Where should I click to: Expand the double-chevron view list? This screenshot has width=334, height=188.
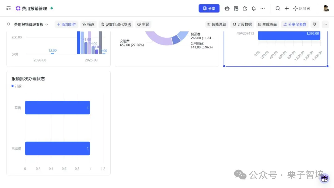point(8,24)
